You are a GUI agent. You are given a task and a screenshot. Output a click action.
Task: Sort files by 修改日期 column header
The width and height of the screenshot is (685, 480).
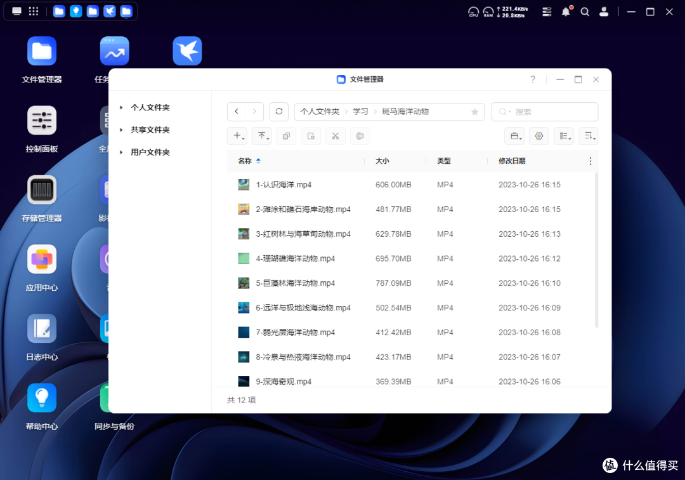[x=512, y=161]
